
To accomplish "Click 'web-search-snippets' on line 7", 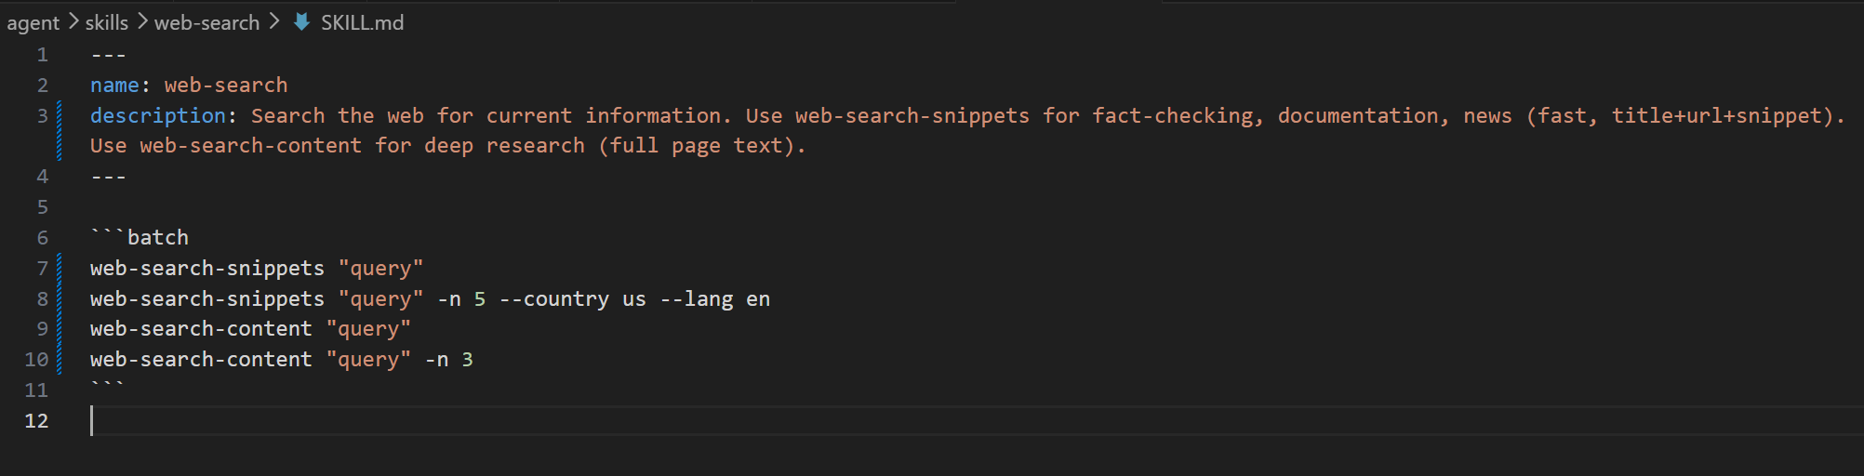I will click(x=207, y=269).
